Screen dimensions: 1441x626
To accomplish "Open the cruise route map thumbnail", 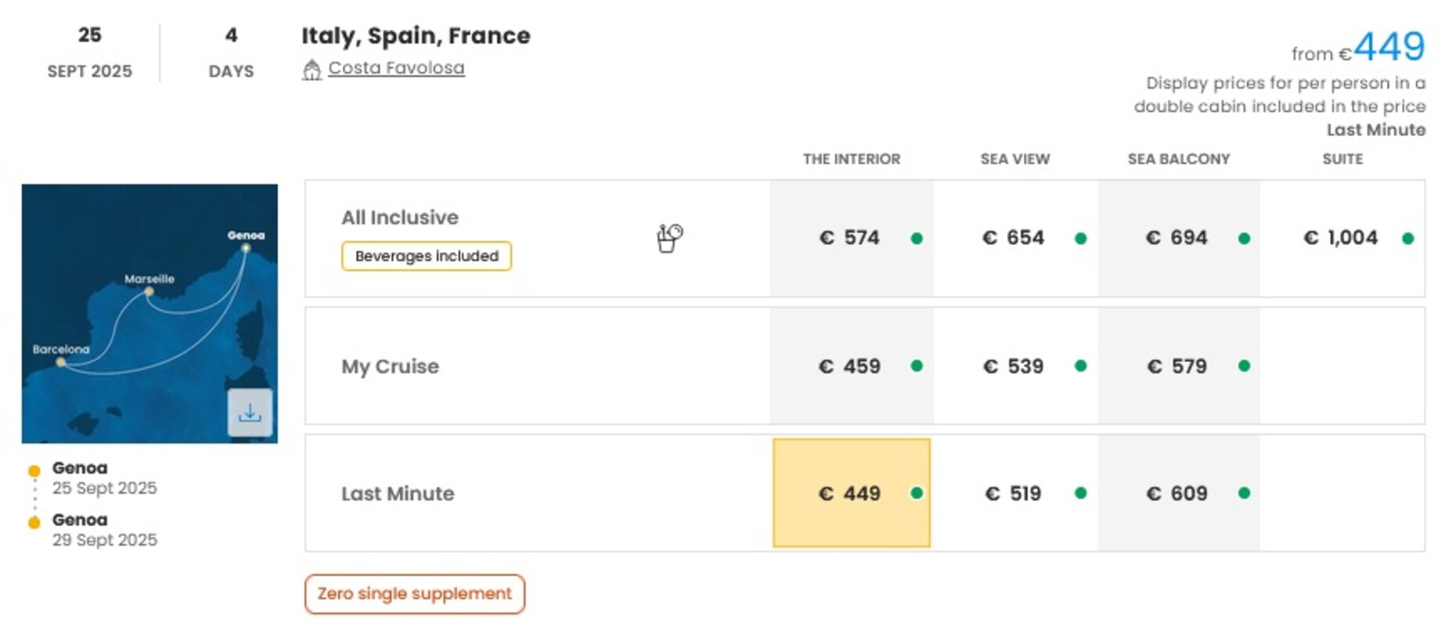I will click(149, 314).
